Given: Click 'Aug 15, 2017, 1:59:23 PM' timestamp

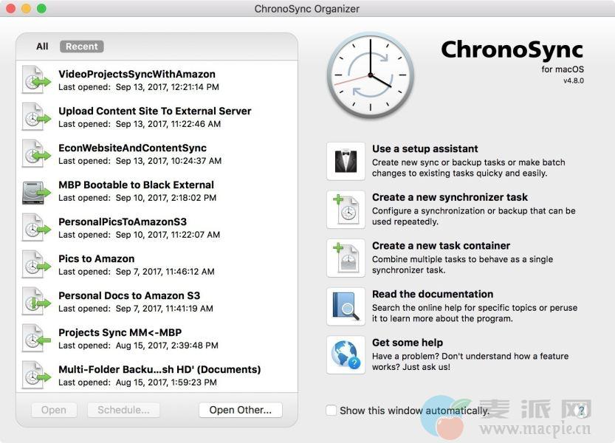Looking at the screenshot, I should 166,382.
